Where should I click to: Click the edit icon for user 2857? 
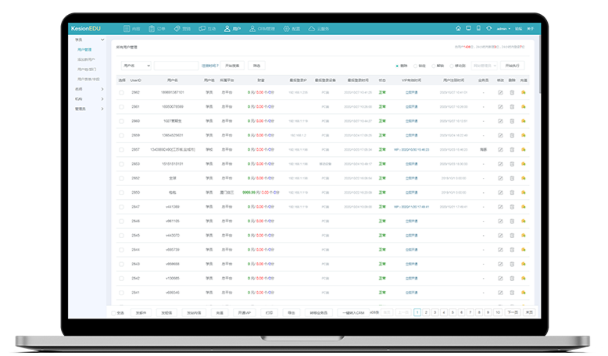click(x=500, y=149)
